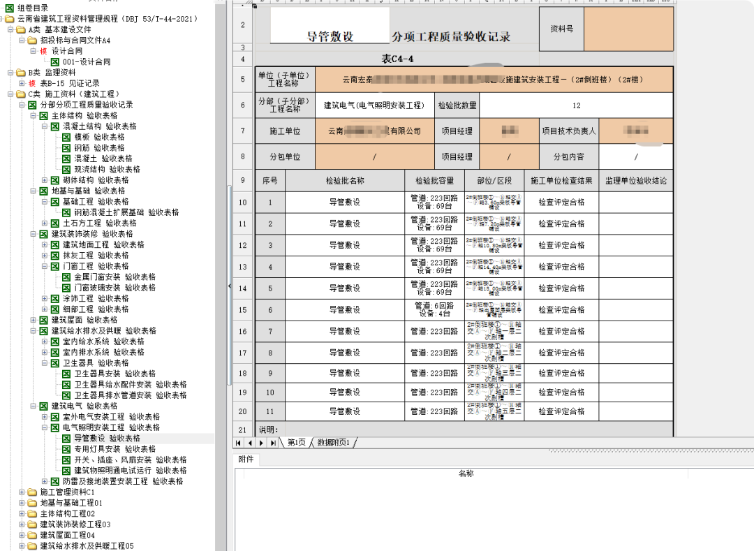
Task: Select row header 10 in the sheet
Action: coord(243,203)
